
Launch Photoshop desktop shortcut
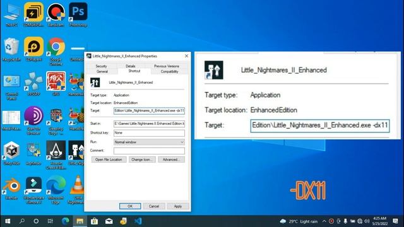(78, 15)
